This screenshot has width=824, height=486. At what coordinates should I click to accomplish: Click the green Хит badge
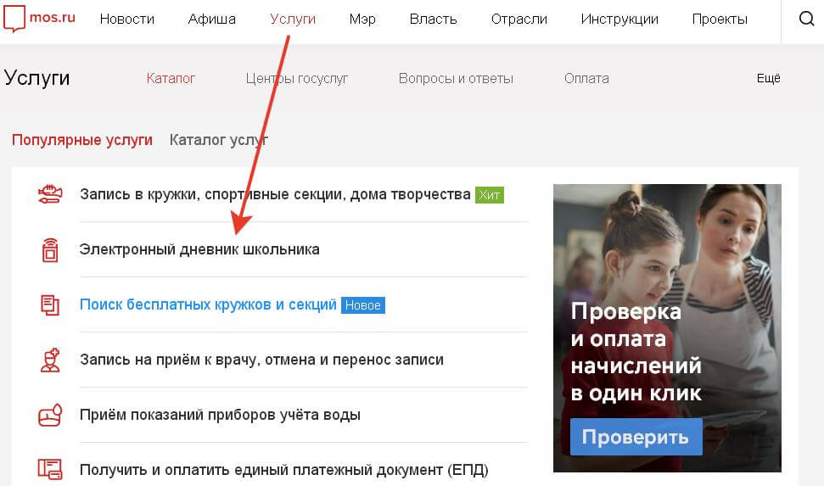pos(490,195)
